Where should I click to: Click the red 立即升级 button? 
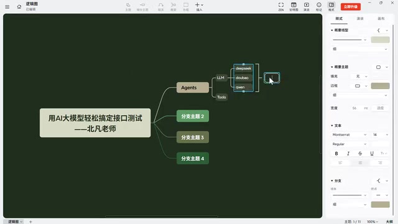pyautogui.click(x=351, y=7)
